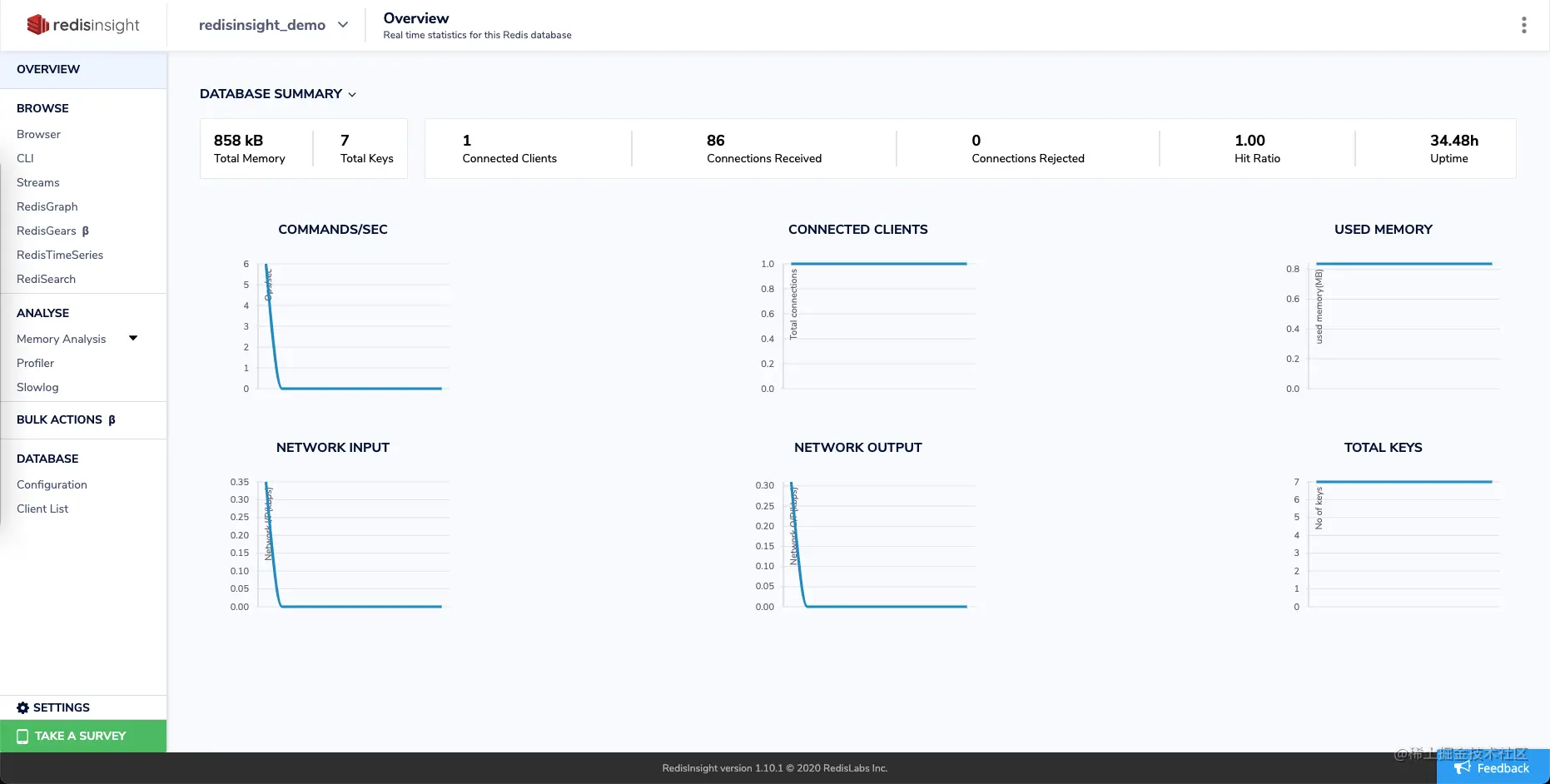This screenshot has width=1550, height=784.
Task: Click the ANALYSE section header
Action: (42, 313)
